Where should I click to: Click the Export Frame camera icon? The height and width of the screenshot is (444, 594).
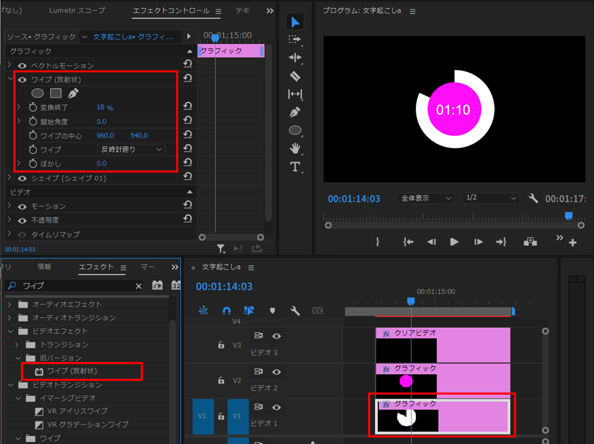[x=530, y=242]
